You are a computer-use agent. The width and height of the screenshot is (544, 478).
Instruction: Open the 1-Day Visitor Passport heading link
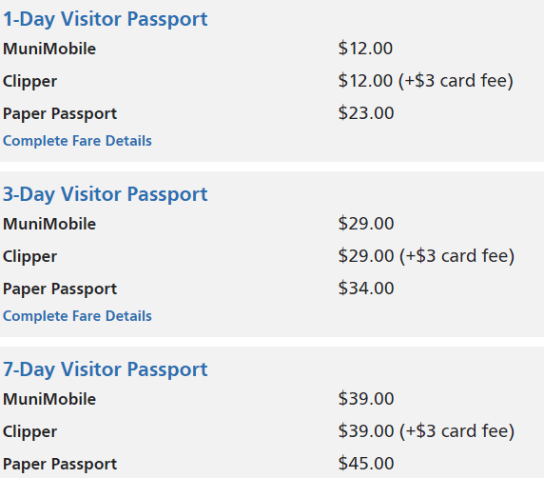tap(106, 19)
